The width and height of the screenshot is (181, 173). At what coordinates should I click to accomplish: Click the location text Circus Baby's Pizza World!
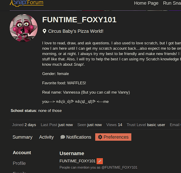click(76, 31)
